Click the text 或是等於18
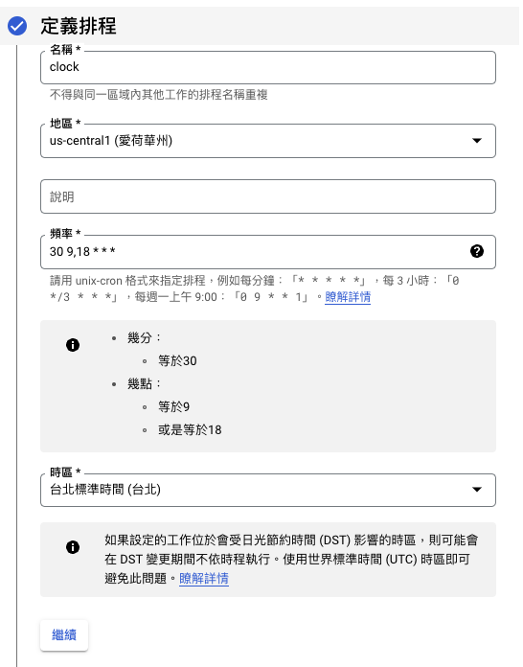Viewport: 523px width, 667px height. 190,430
